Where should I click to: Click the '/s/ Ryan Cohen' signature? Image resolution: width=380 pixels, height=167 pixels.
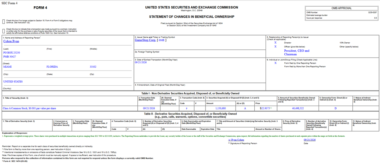coord(236,140)
